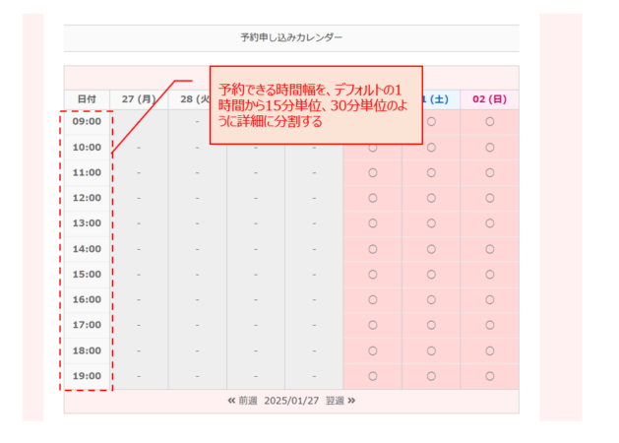
Task: Choose the 11:00 circle under Sunday 02
Action: click(x=489, y=172)
